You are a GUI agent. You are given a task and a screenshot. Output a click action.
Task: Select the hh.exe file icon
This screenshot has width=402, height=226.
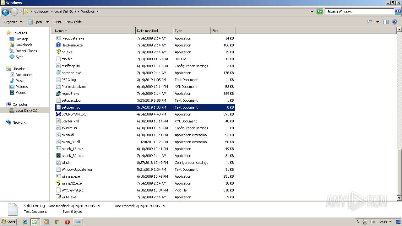click(58, 52)
